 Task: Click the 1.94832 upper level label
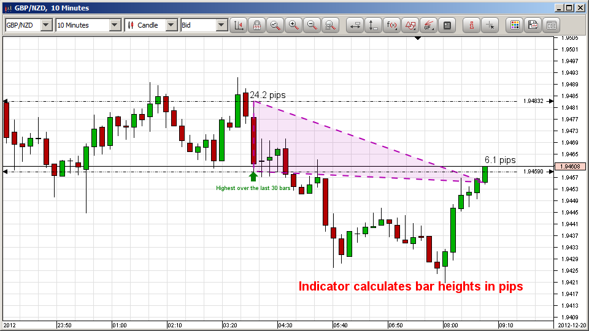pos(533,101)
